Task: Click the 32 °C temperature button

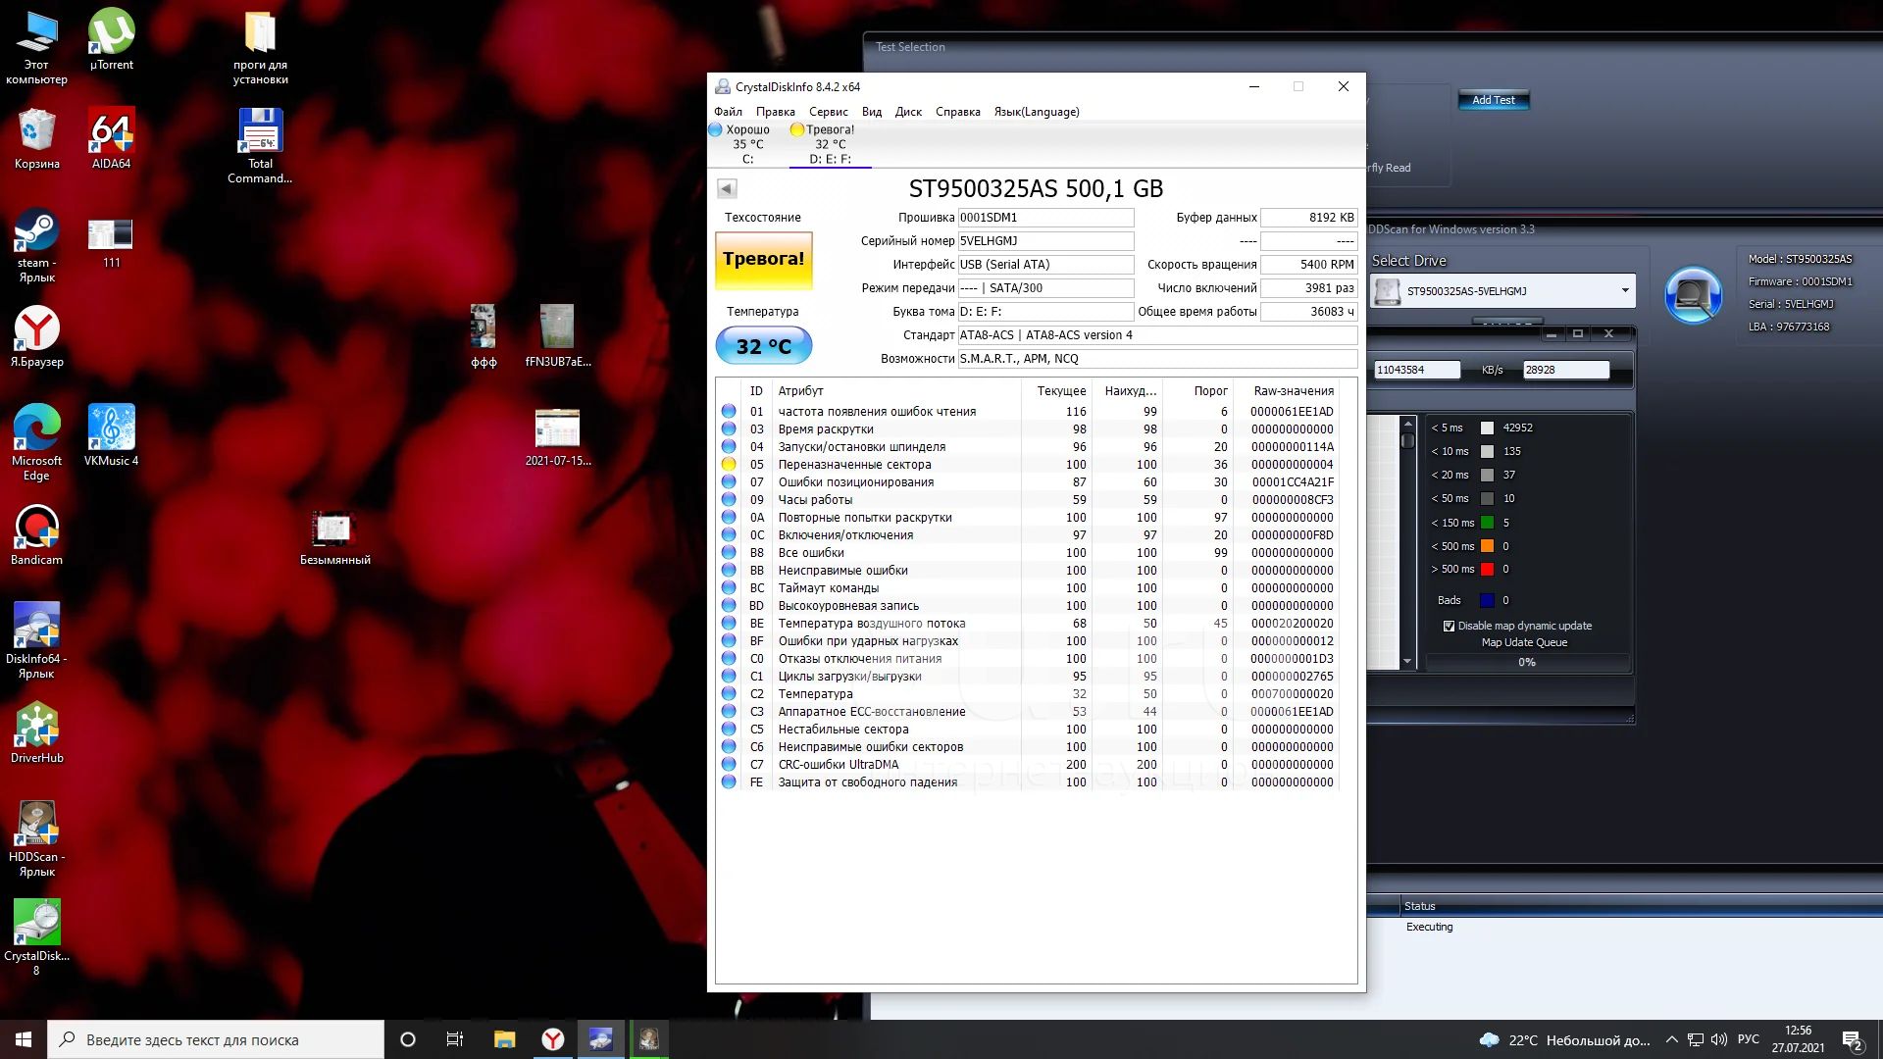Action: 764,346
